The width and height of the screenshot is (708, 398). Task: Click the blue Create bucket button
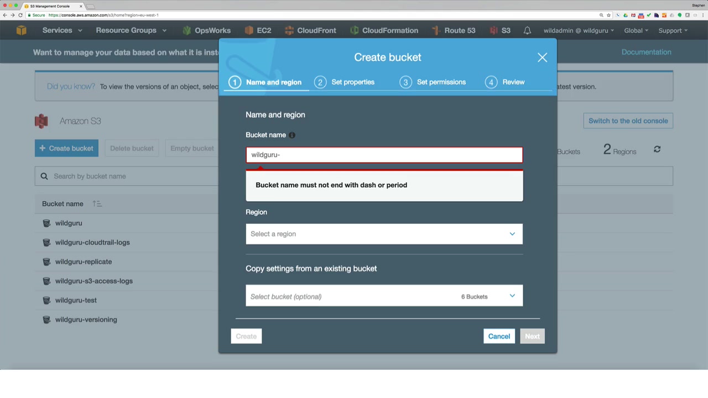(x=66, y=148)
